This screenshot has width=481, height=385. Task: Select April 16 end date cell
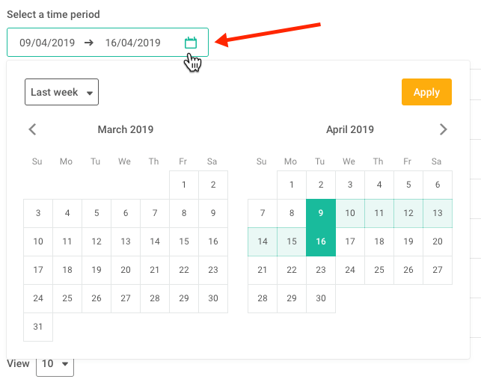click(x=321, y=241)
